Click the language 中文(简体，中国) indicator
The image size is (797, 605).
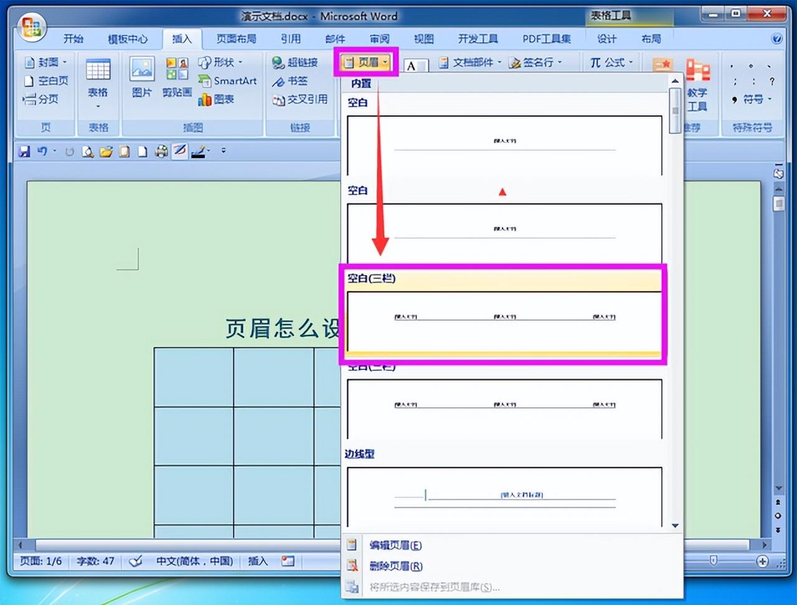pos(194,561)
